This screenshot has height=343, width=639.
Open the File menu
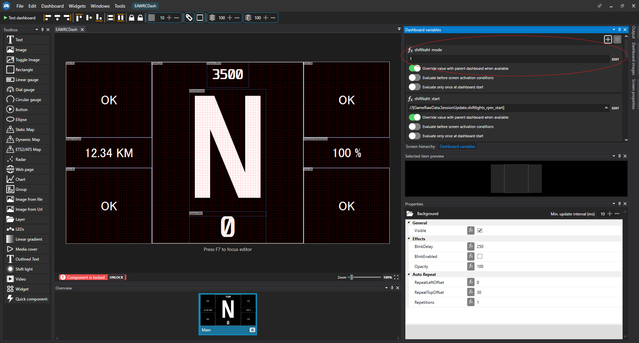click(x=20, y=6)
